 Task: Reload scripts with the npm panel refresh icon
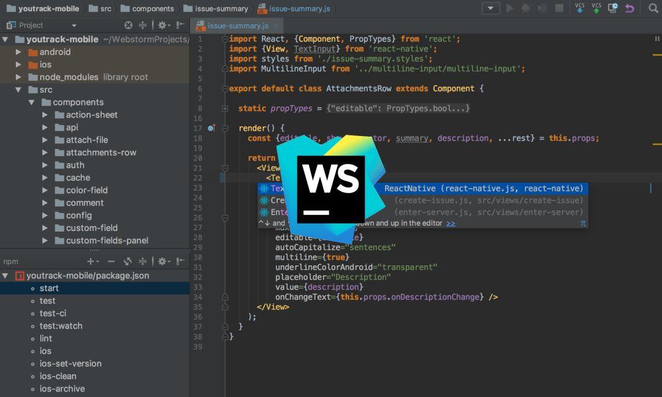[x=127, y=262]
